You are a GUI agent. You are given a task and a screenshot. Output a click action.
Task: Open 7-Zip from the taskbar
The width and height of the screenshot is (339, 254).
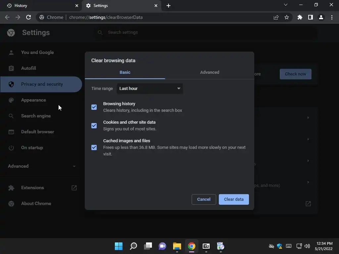point(206,246)
